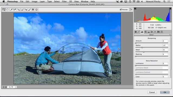
Task: Click the Masking slider handle
Action: point(136,56)
